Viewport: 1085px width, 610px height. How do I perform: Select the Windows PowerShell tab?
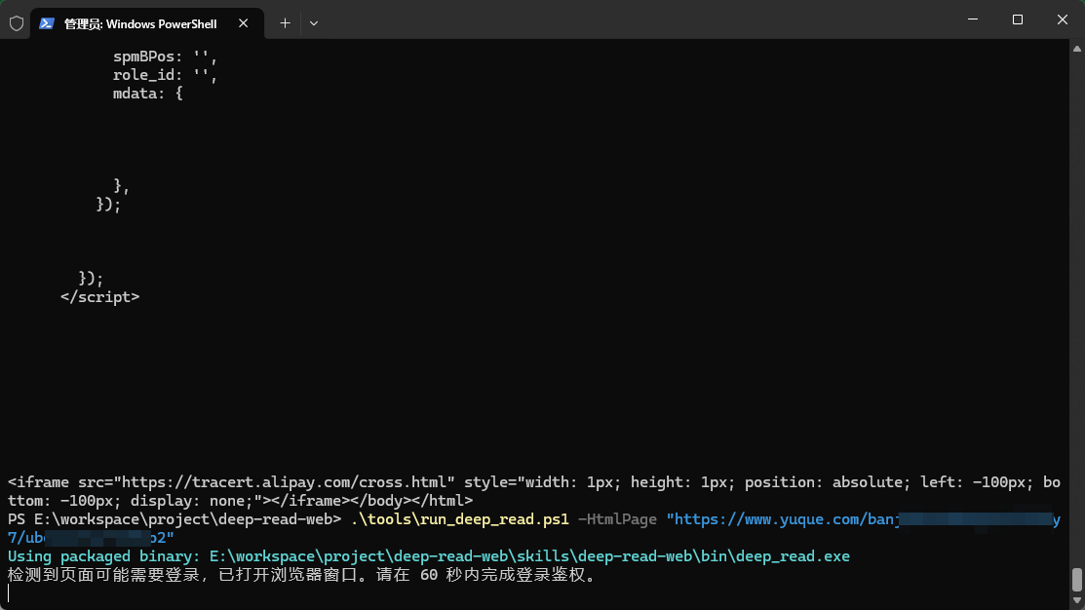(146, 23)
